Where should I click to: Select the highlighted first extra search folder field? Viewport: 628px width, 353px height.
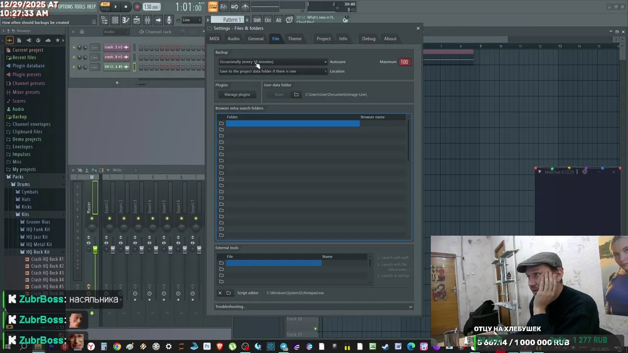coord(293,124)
